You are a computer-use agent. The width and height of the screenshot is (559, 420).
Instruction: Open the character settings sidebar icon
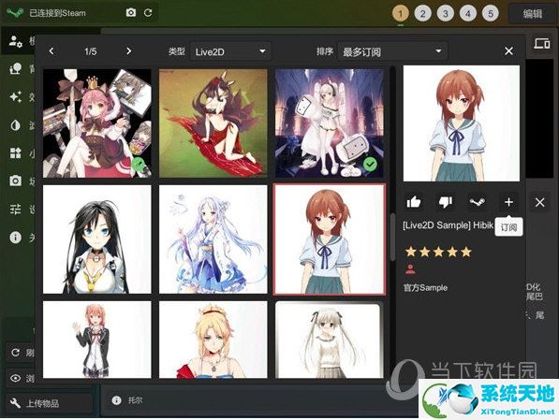click(15, 41)
